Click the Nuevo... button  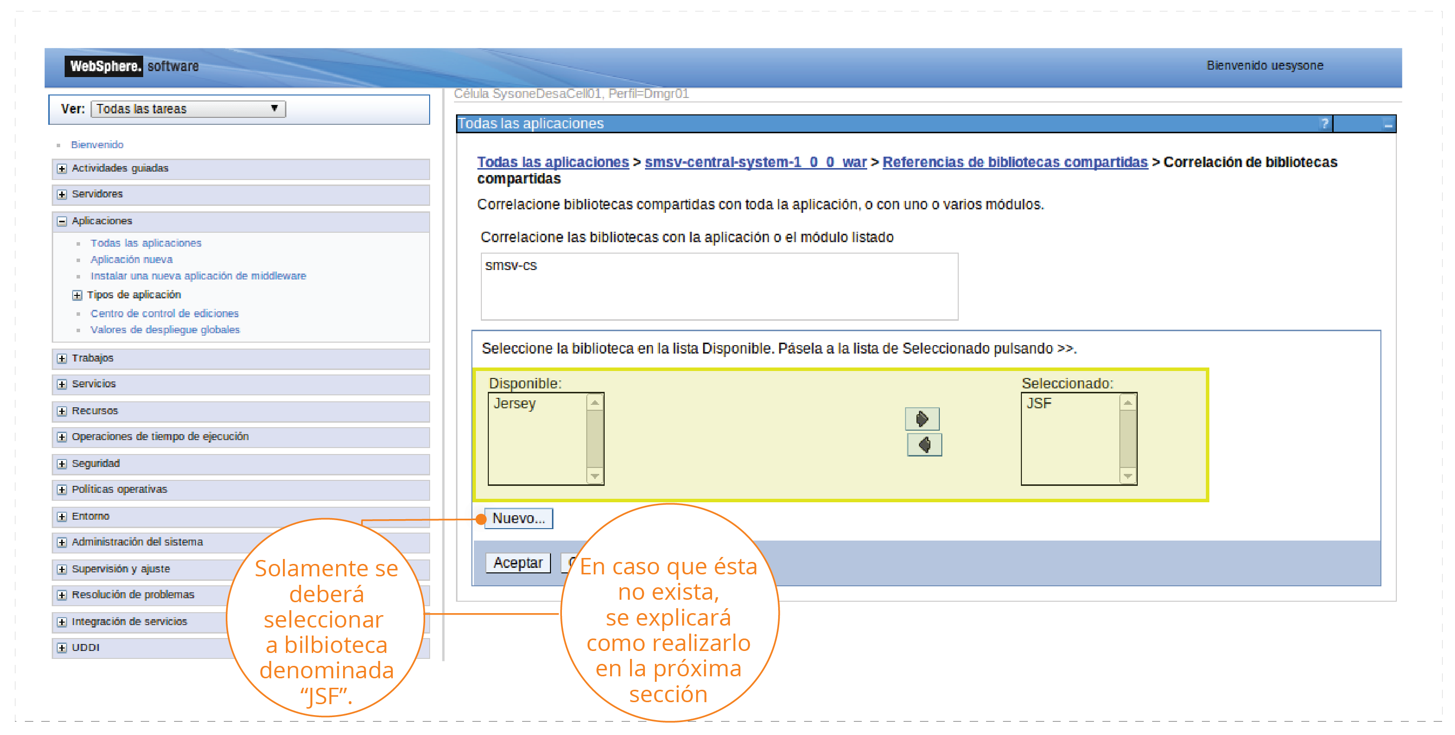519,519
